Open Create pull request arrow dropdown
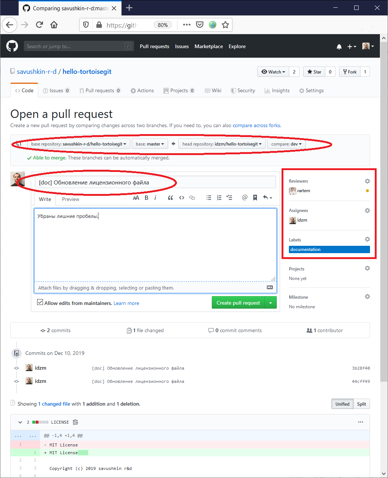388x478 pixels. pyautogui.click(x=271, y=303)
